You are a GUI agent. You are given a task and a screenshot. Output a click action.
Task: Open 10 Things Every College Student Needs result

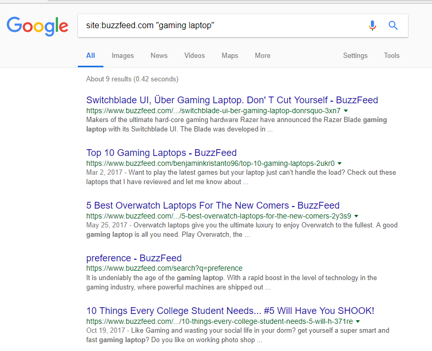pos(230,311)
